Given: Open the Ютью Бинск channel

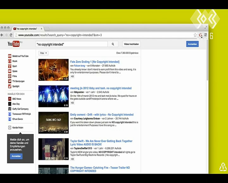Looking at the screenshot, I should (16, 119).
